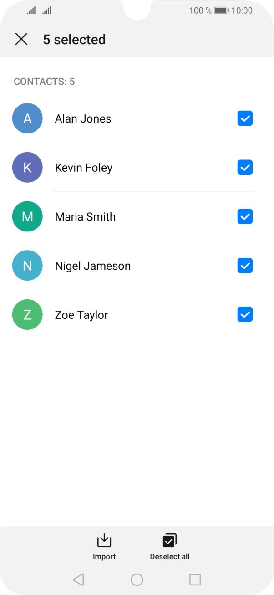Tap the Import label

pyautogui.click(x=104, y=557)
